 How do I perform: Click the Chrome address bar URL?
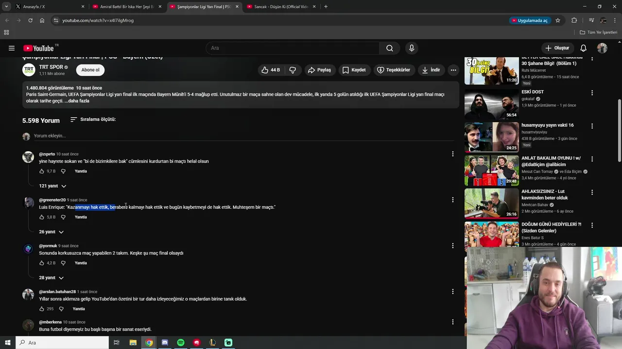(x=98, y=20)
